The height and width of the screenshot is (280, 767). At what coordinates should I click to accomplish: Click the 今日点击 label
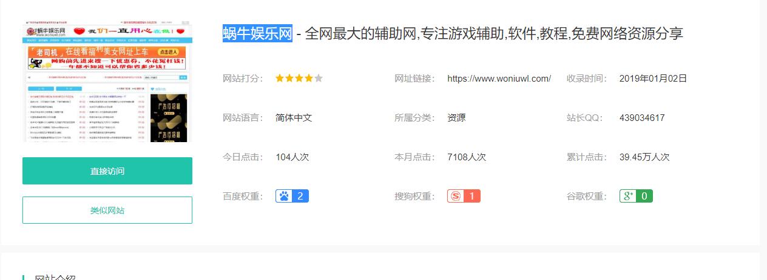(x=243, y=157)
